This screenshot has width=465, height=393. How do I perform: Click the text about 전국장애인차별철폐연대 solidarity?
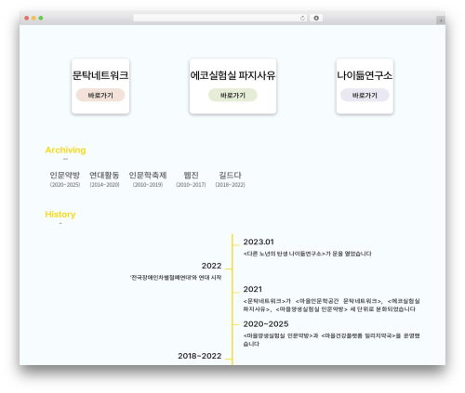click(x=176, y=278)
